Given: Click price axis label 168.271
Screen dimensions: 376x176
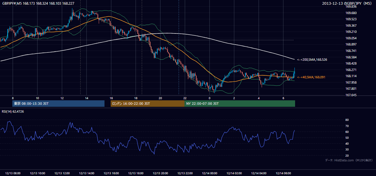Looking at the screenshot, I should point(351,70).
